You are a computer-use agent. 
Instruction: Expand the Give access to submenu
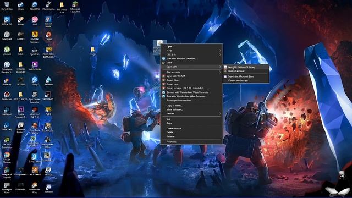[192, 72]
